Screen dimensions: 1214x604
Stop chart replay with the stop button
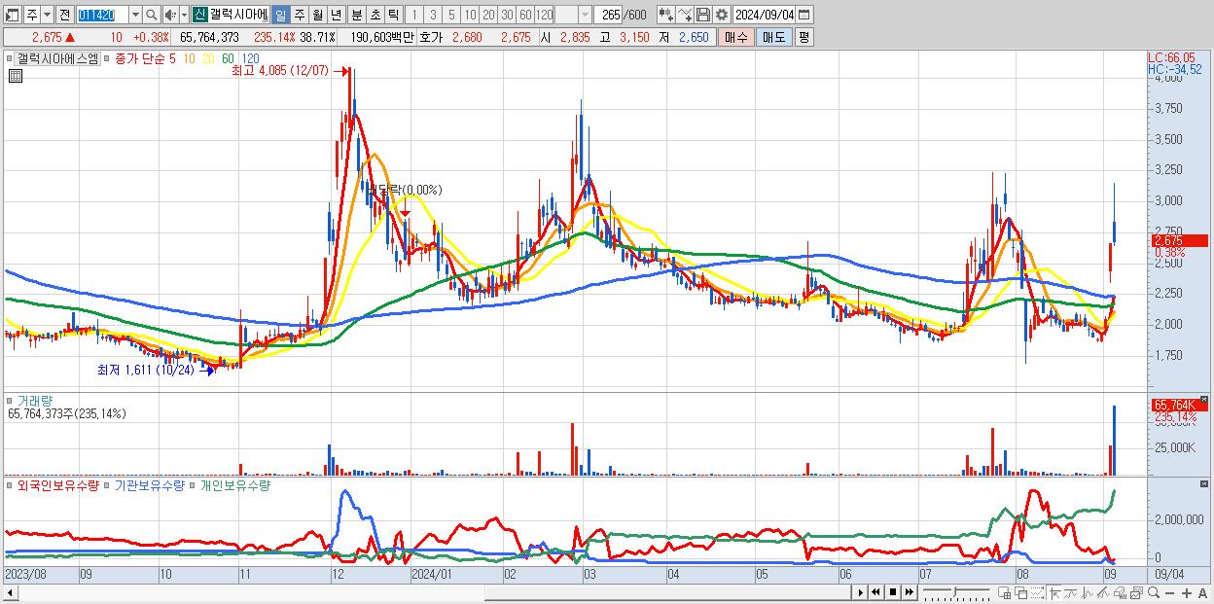point(893,593)
